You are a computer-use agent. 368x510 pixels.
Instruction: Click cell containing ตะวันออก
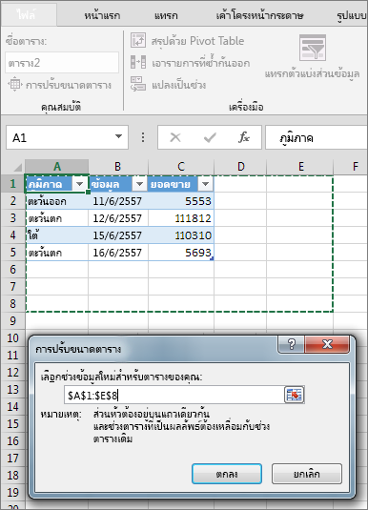click(x=57, y=201)
